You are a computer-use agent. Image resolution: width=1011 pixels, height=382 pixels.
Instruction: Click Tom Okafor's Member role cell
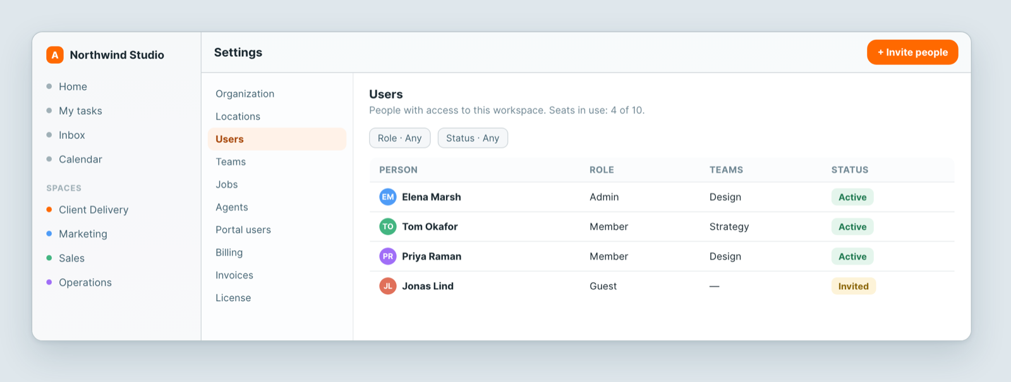pos(608,227)
